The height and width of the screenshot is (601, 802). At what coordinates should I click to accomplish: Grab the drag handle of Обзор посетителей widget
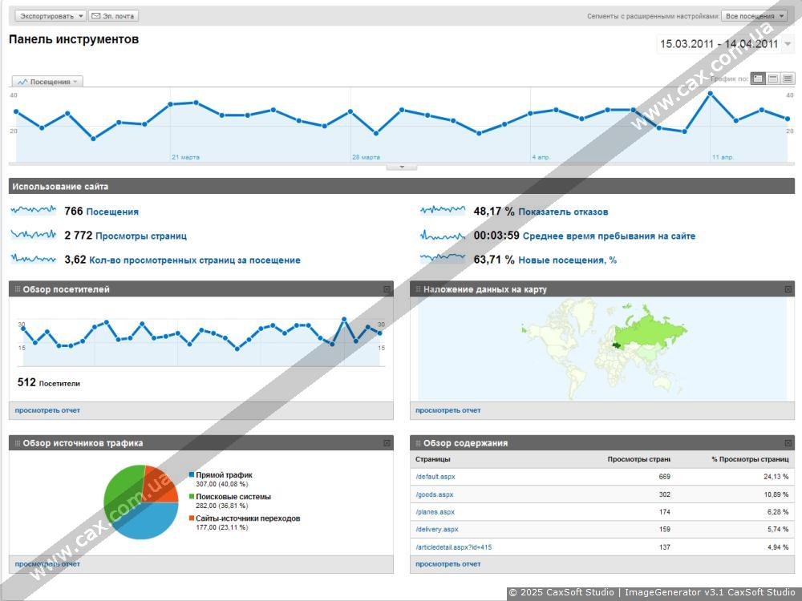tap(17, 289)
